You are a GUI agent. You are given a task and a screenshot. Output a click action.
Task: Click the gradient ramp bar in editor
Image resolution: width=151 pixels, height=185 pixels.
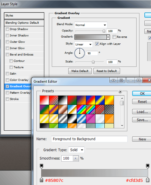coord(95,173)
